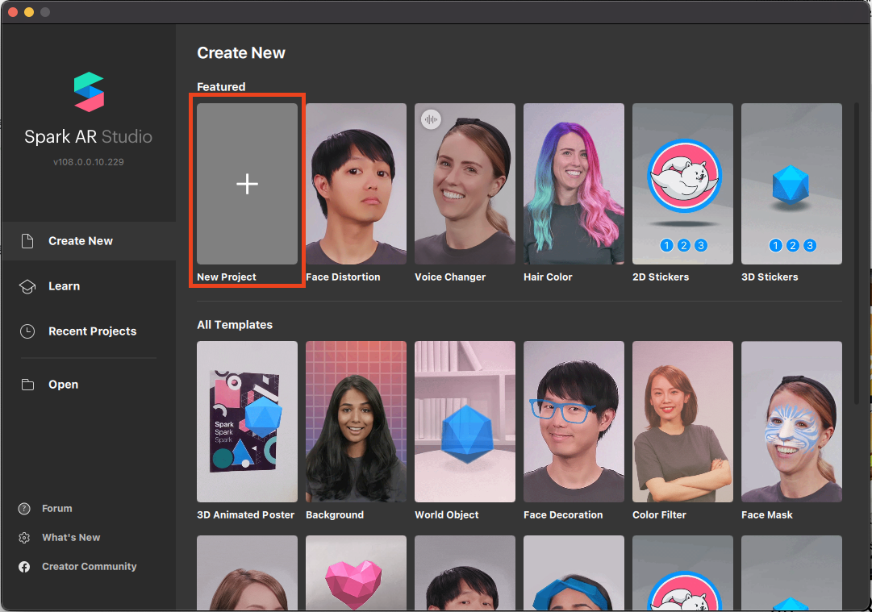Click the 3D Stickers label
This screenshot has height=612, width=872.
coord(770,277)
